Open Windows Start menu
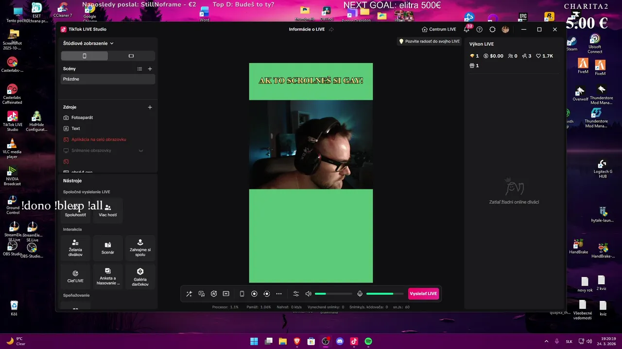 point(254,341)
